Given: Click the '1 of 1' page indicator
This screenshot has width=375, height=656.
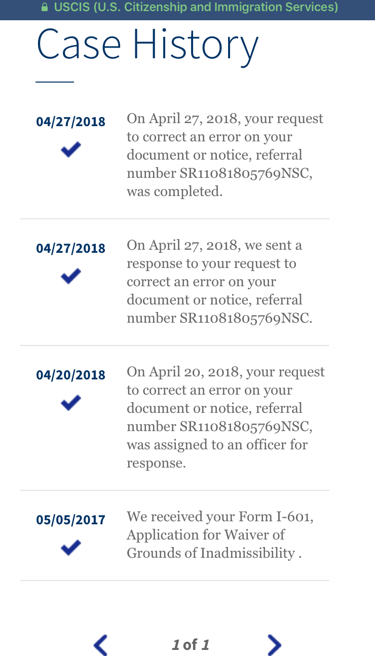Looking at the screenshot, I should [x=190, y=645].
